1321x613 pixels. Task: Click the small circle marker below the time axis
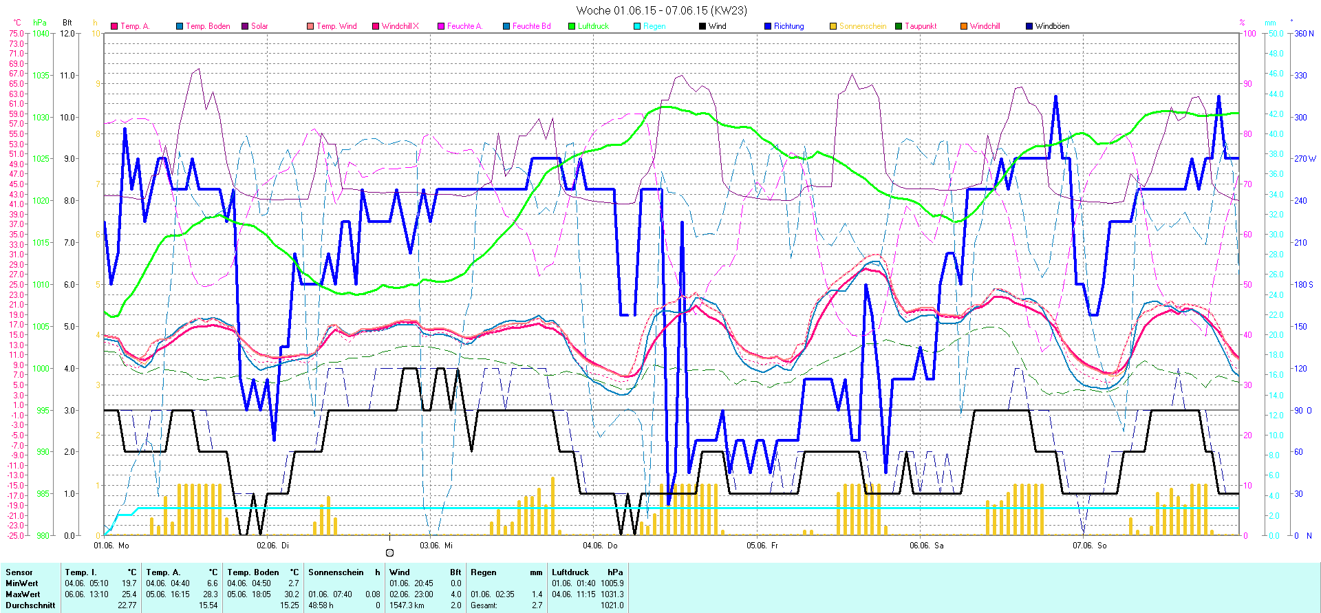pyautogui.click(x=390, y=552)
